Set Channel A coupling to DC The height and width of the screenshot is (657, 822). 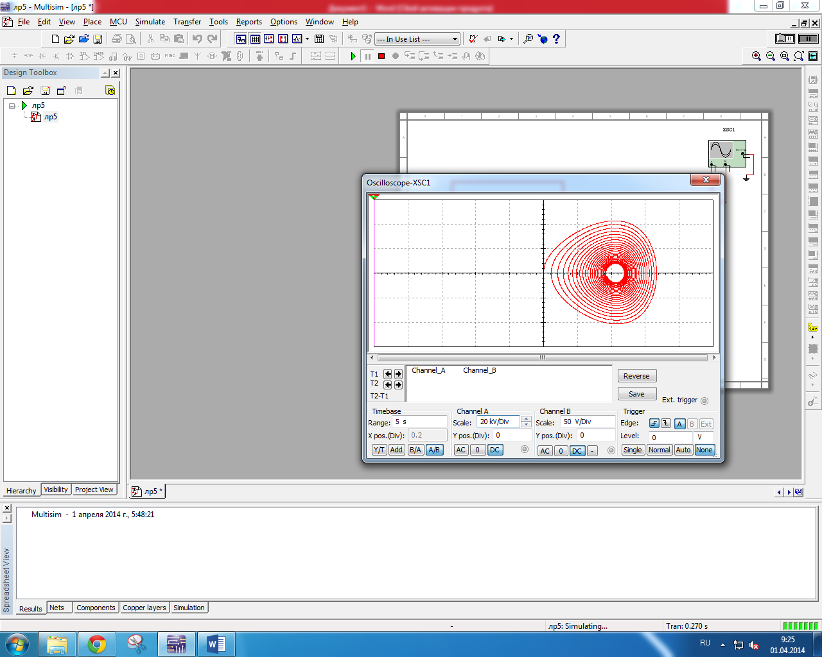[x=494, y=450]
